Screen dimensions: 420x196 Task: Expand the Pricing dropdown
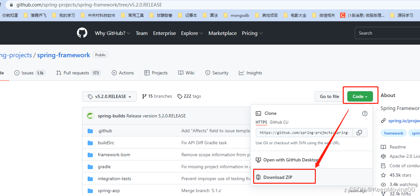(x=252, y=33)
